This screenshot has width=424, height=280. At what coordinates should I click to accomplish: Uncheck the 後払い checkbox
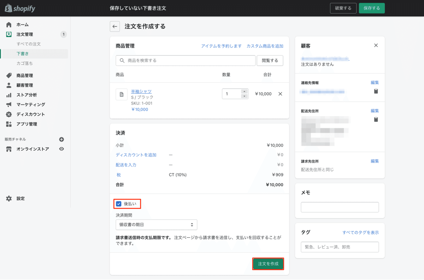point(119,204)
